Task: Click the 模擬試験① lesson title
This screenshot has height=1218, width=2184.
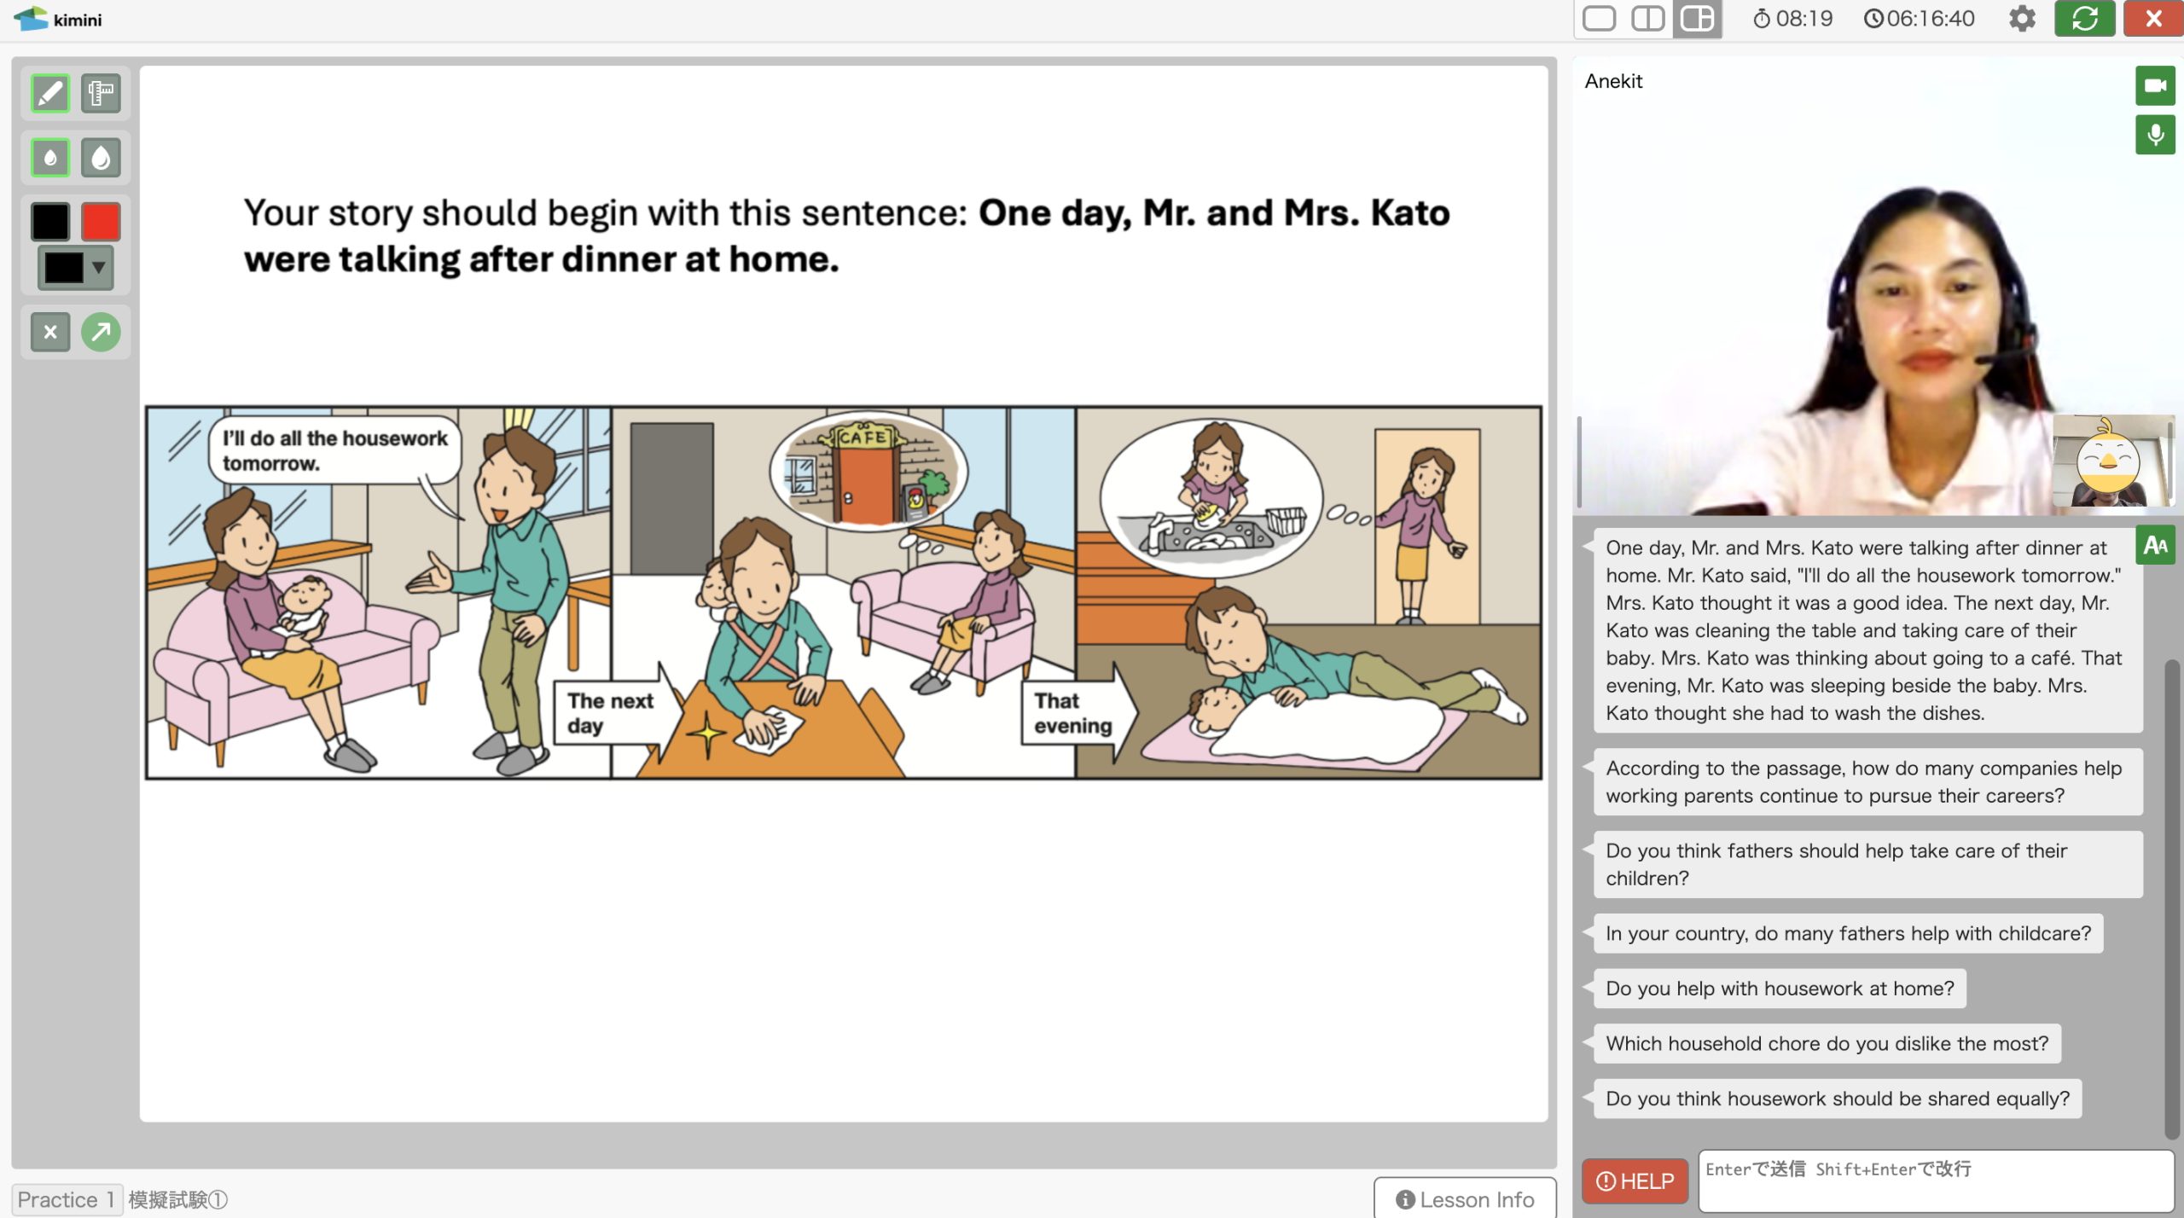Action: (x=178, y=1200)
